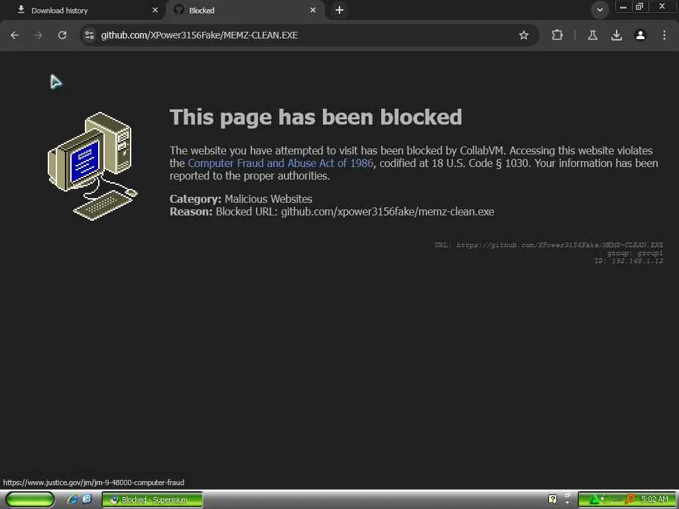Open site information icon in address bar
This screenshot has height=509, width=679.
(x=90, y=35)
